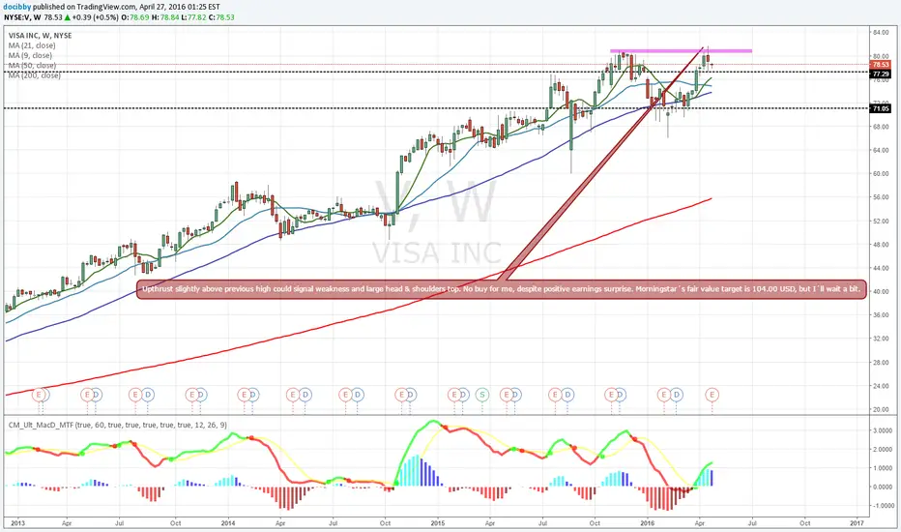Click the first earnings E marker of 2015

coord(454,395)
